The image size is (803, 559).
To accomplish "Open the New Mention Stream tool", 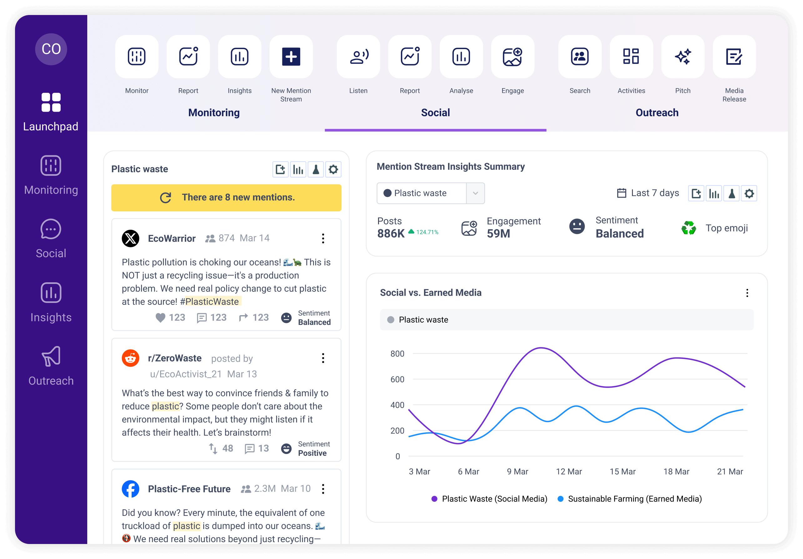I will click(x=290, y=56).
